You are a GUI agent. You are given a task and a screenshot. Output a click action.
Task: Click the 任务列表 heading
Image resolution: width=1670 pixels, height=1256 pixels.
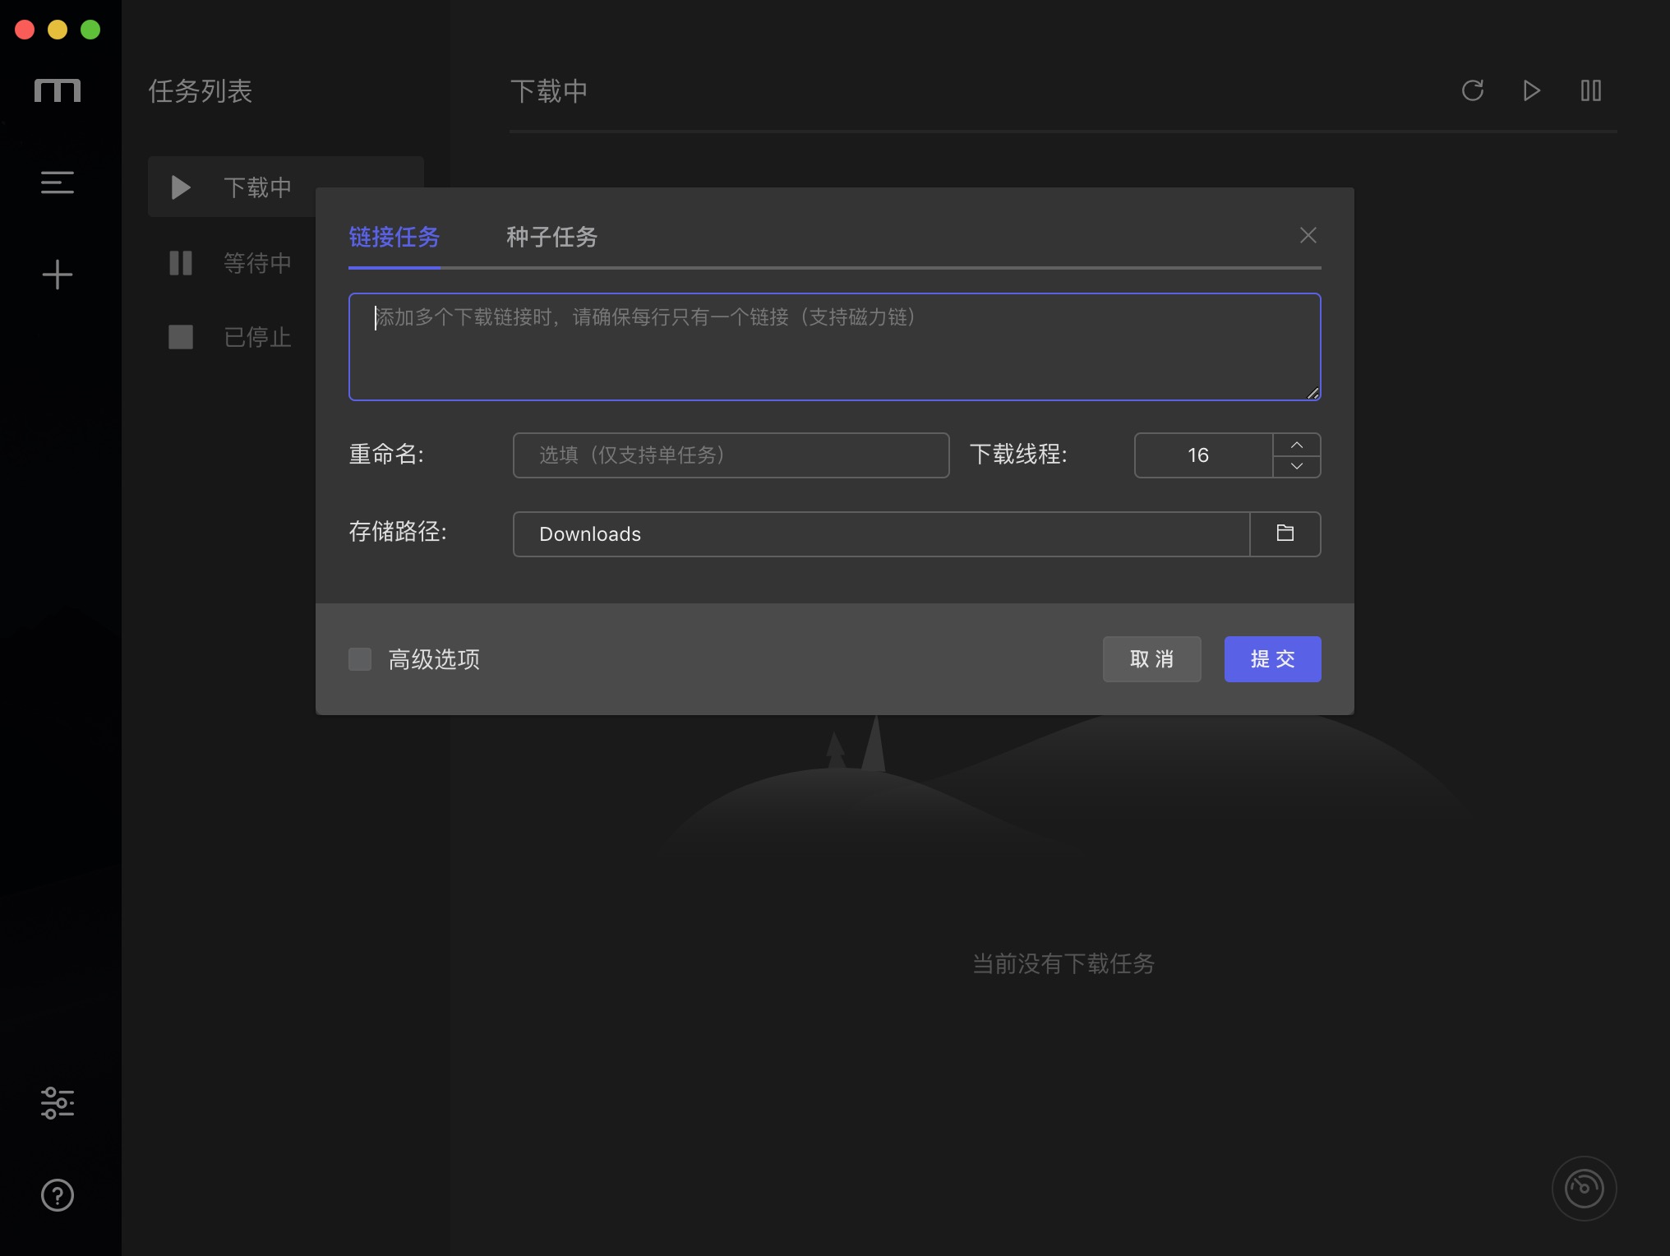tap(200, 91)
